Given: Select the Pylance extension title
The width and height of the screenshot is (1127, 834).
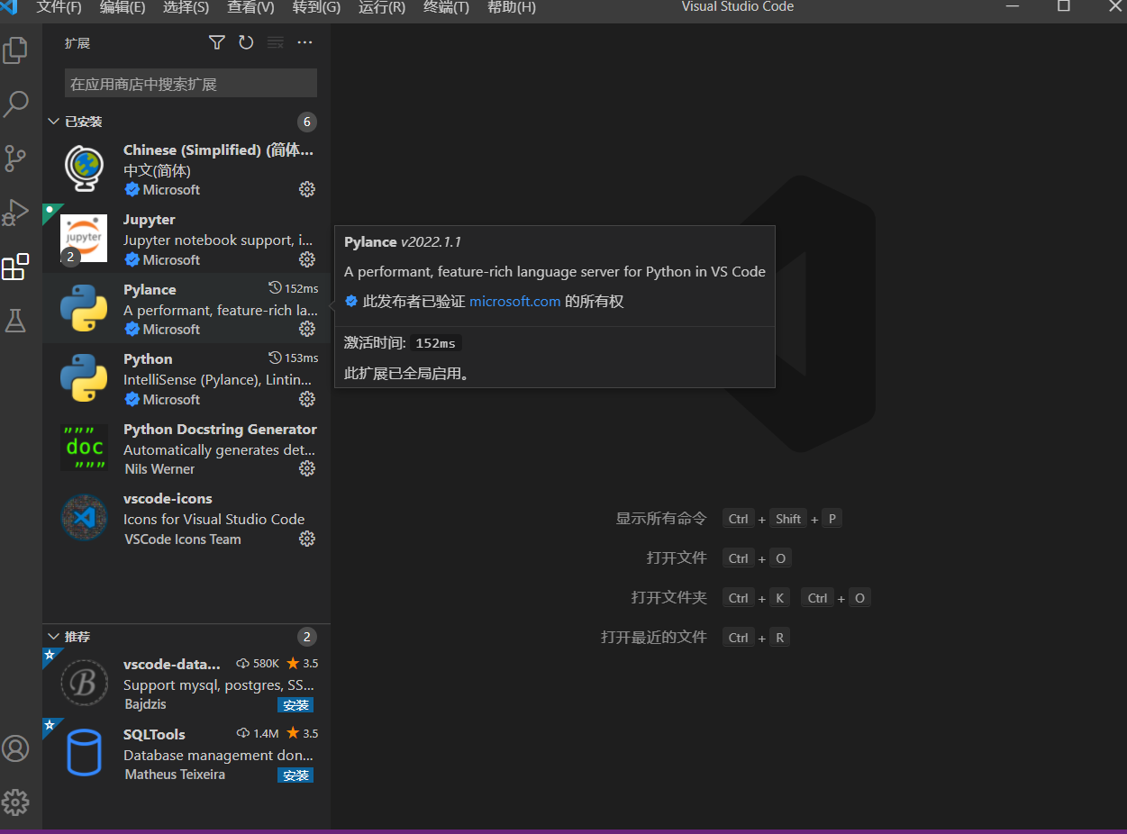Looking at the screenshot, I should (150, 289).
